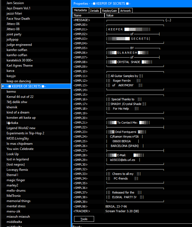This screenshot has height=227, width=192.
Task: Select the <MESSAGE> metadata row
Action: click(x=82, y=20)
